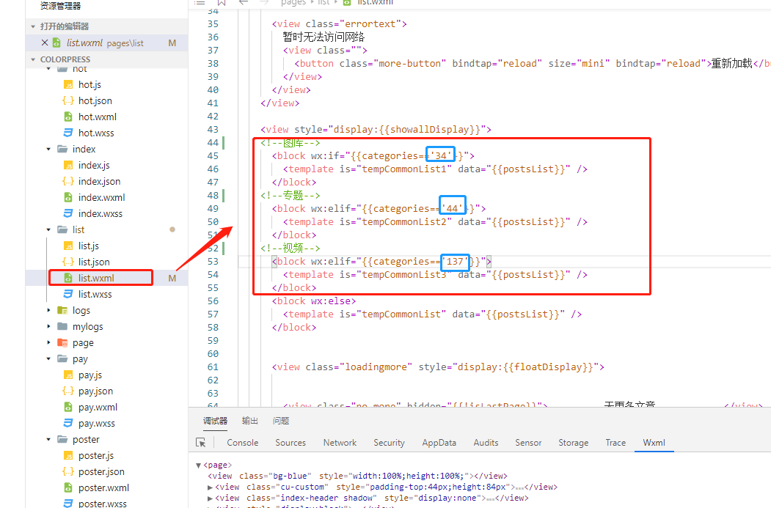
Task: Click the pay.json braces icon
Action: tap(68, 391)
